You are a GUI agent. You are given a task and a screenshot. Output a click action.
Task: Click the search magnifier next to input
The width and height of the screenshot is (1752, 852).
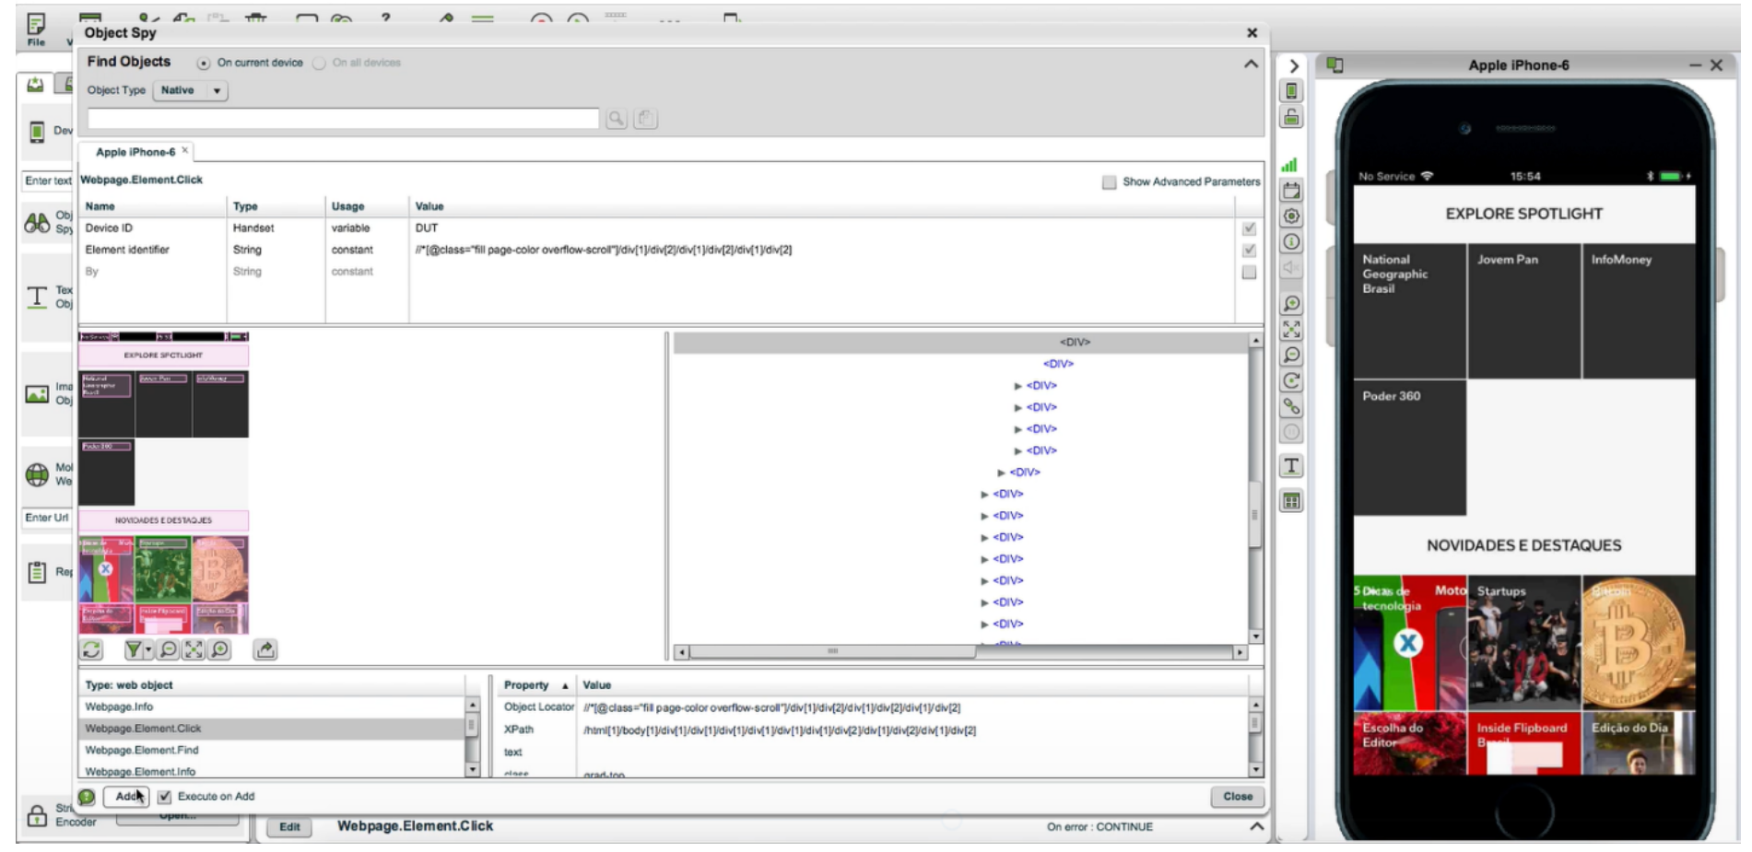[x=616, y=119]
